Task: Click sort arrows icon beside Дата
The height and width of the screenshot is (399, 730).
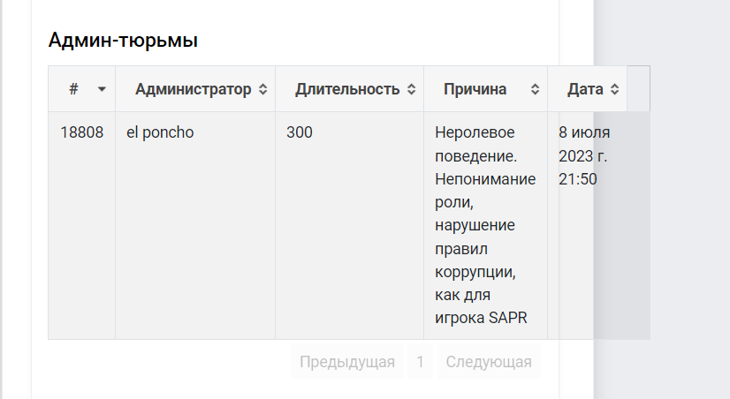Action: (x=614, y=89)
